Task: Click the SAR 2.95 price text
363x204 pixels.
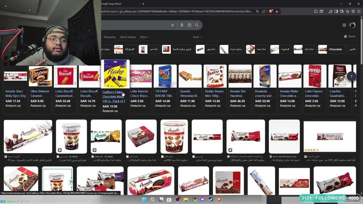Action: tap(137, 101)
